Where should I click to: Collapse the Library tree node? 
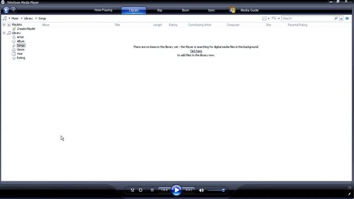pos(4,33)
